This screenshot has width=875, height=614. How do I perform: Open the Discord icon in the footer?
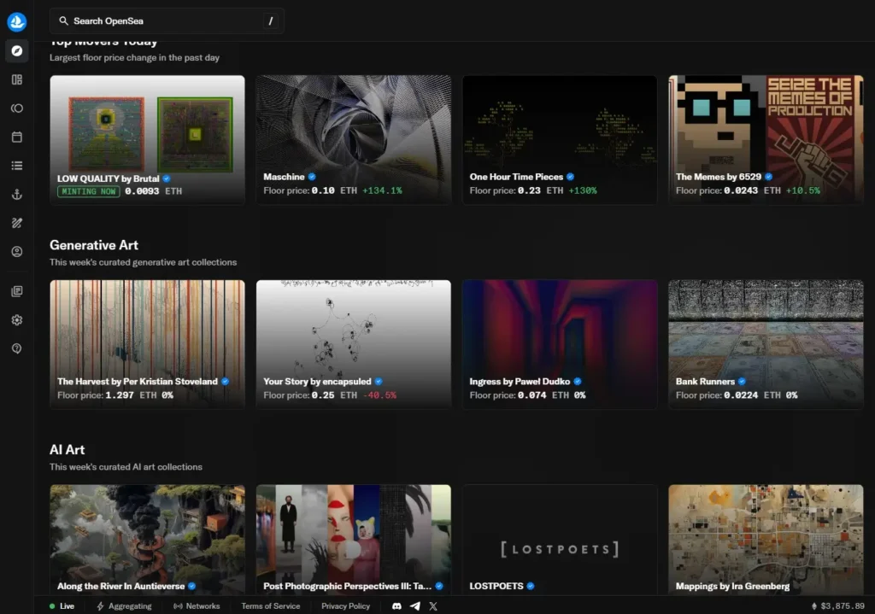coord(396,605)
